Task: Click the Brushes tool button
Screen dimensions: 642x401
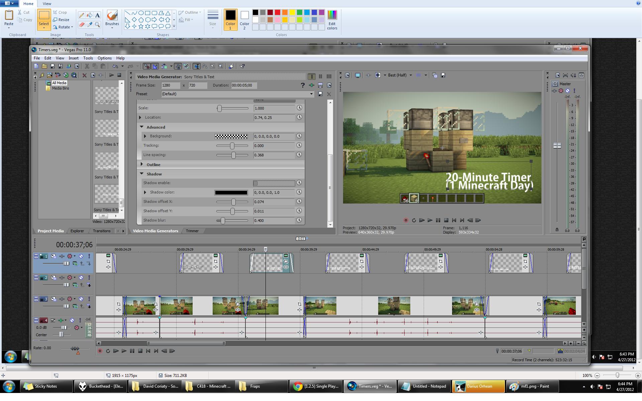Action: coord(112,19)
